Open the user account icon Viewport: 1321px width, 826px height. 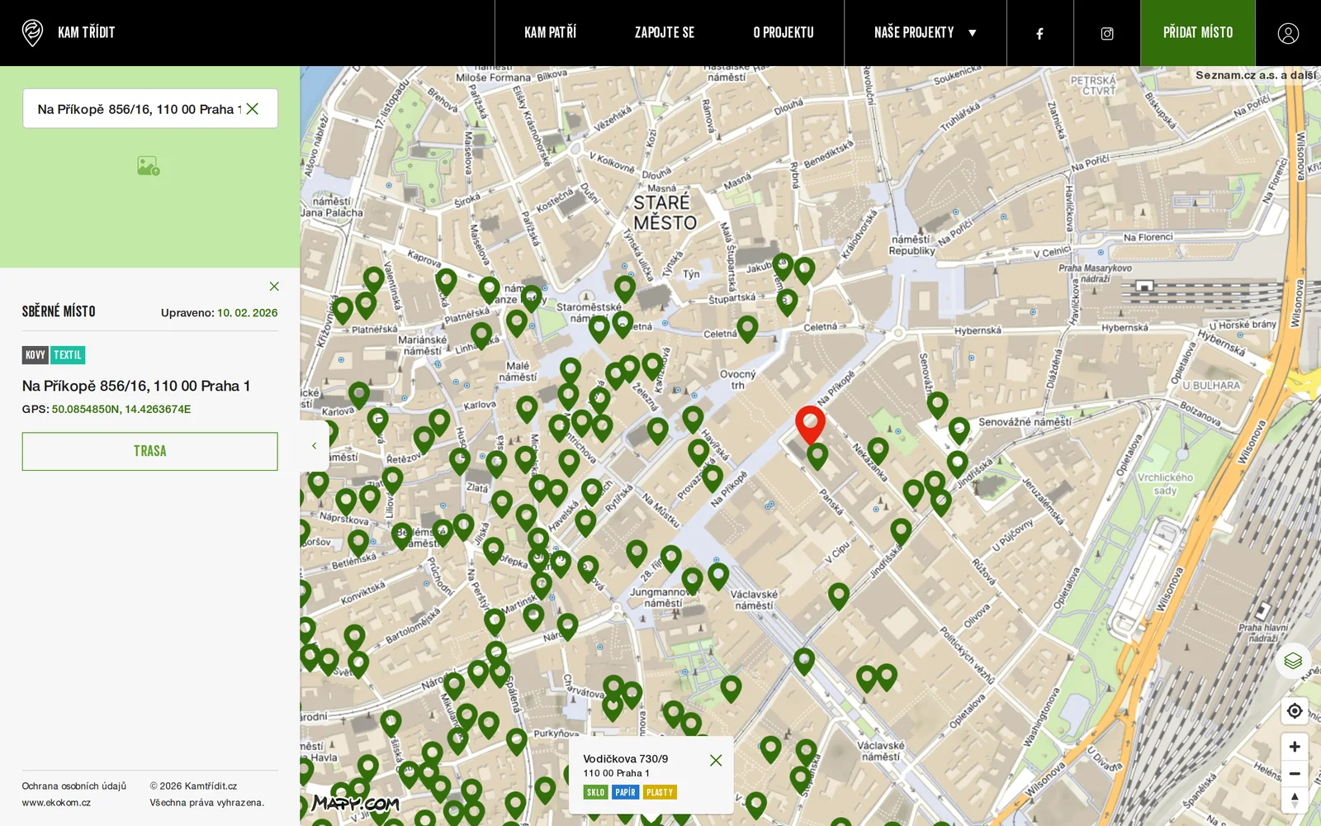tap(1288, 33)
